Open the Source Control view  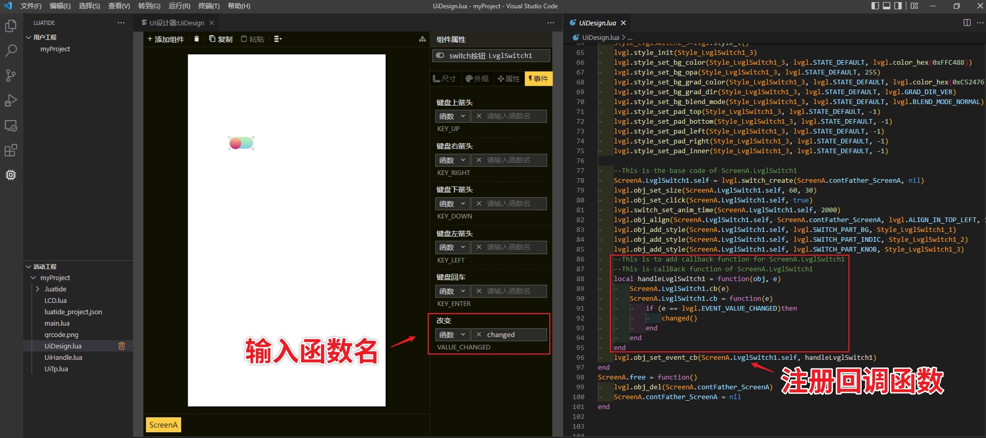(x=11, y=75)
